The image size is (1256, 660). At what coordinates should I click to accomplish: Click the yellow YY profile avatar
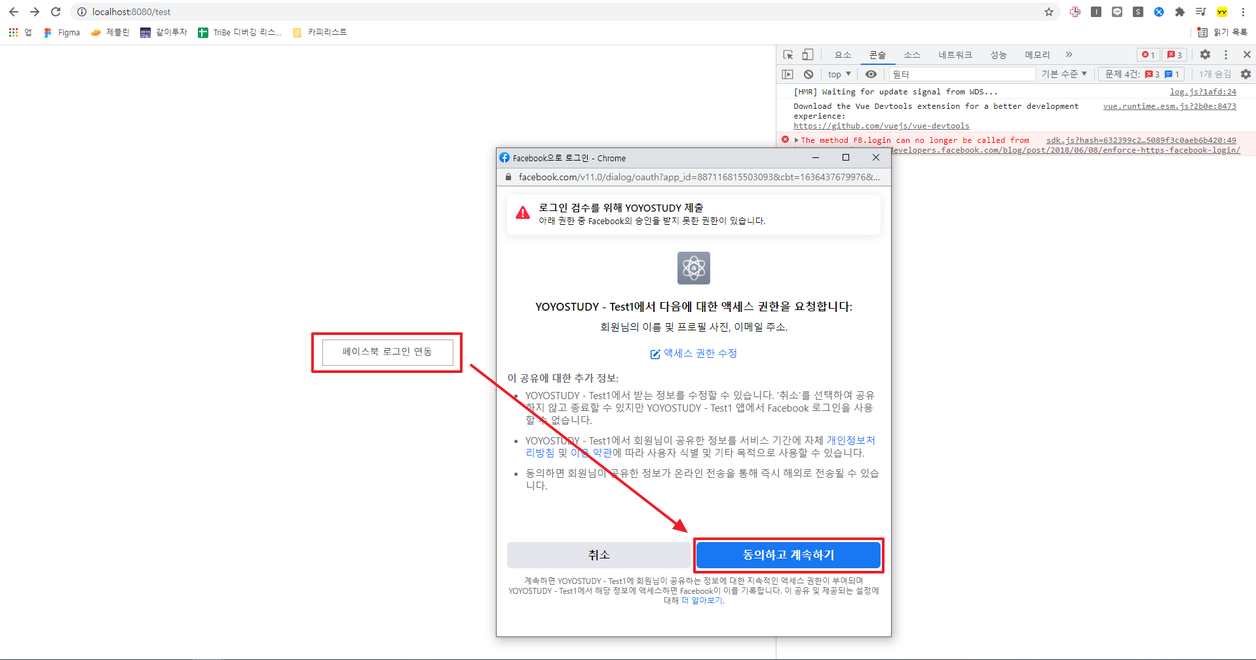click(1222, 12)
